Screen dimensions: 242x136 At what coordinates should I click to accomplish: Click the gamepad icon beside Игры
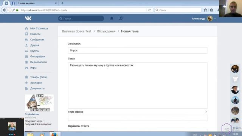[26, 68]
